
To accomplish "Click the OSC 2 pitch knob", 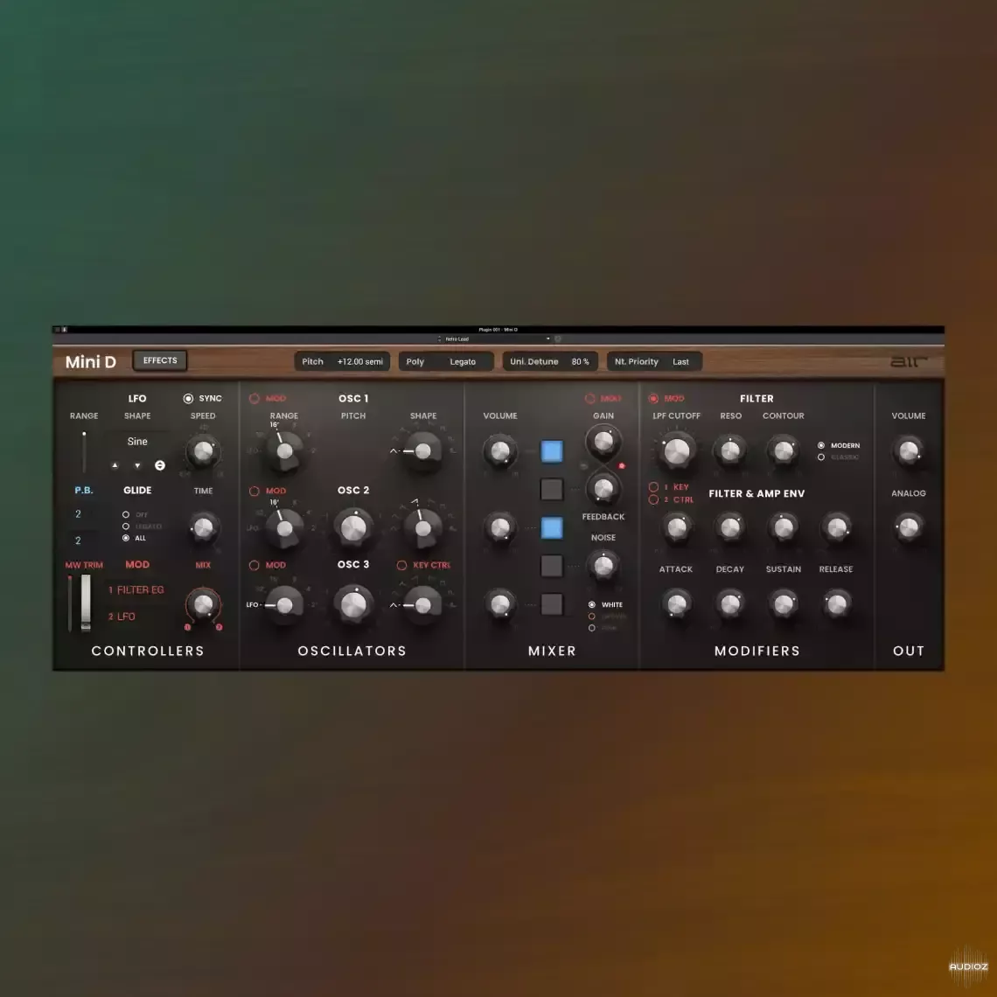I will (x=353, y=527).
